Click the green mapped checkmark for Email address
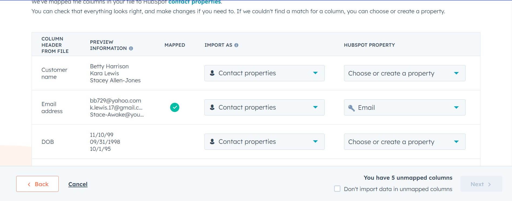Image resolution: width=512 pixels, height=201 pixels. coord(175,107)
